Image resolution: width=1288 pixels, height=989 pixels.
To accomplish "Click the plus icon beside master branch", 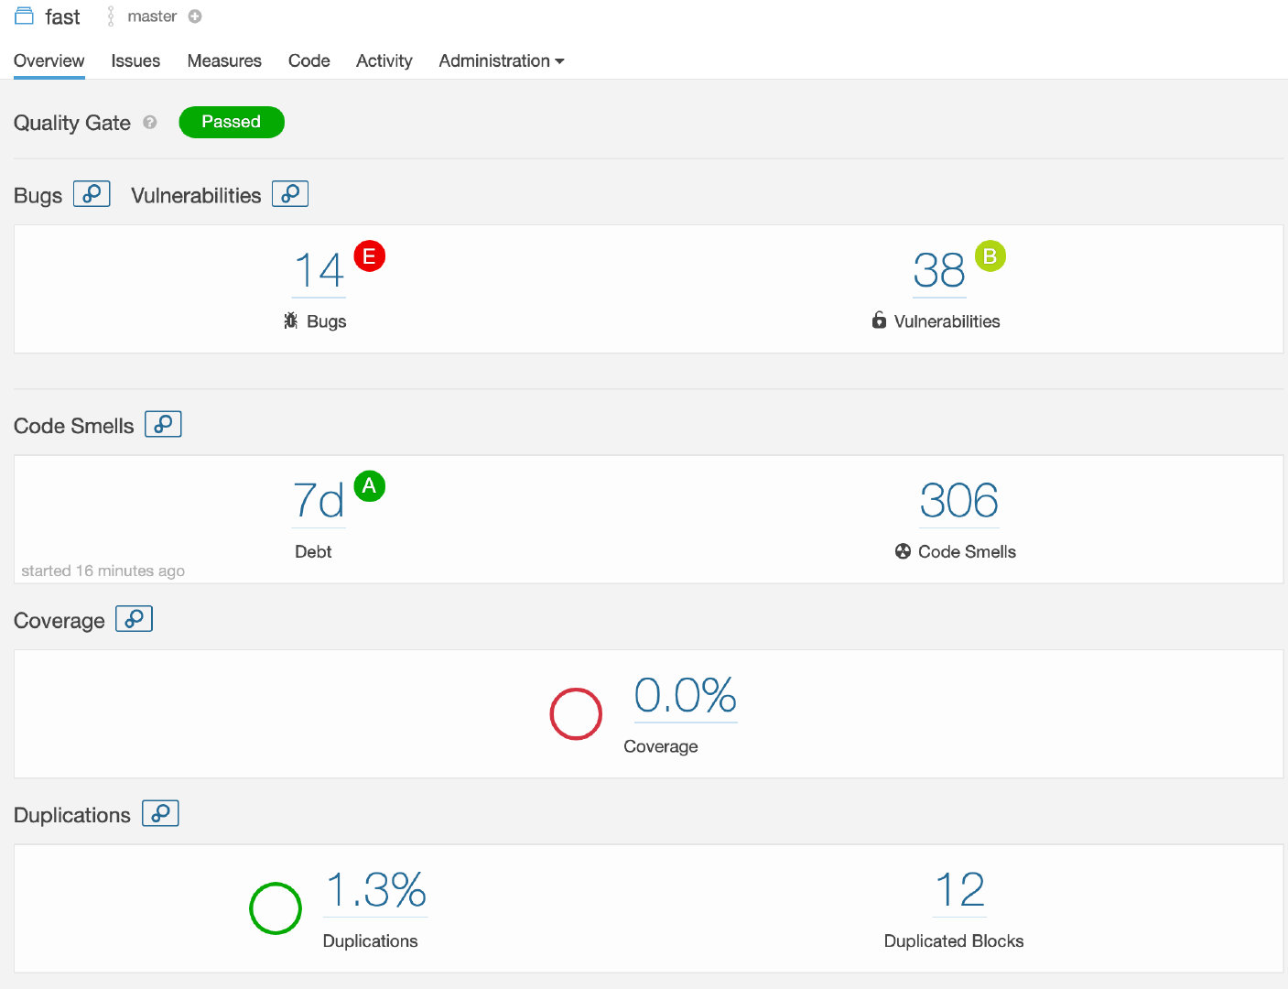I will (195, 16).
